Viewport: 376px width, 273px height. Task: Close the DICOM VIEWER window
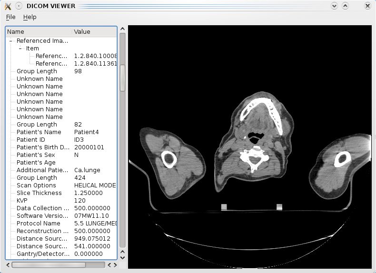(x=367, y=6)
